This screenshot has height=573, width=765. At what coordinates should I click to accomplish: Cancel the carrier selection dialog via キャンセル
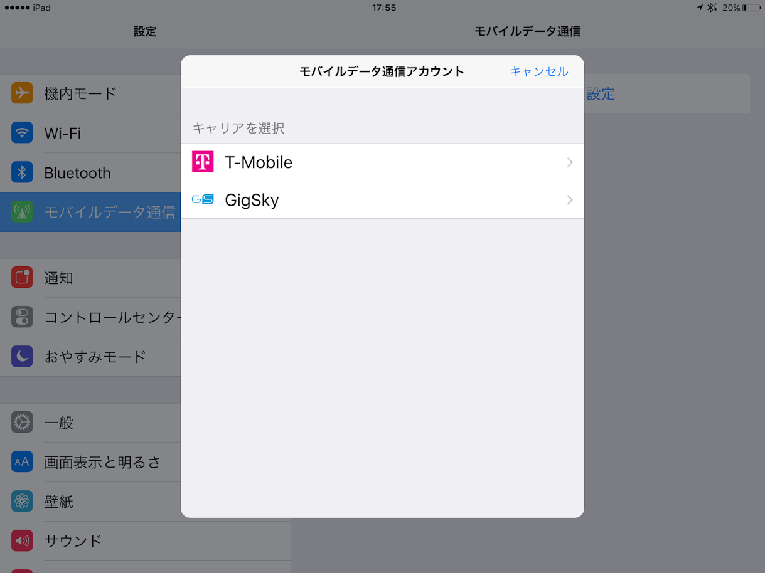coord(539,71)
